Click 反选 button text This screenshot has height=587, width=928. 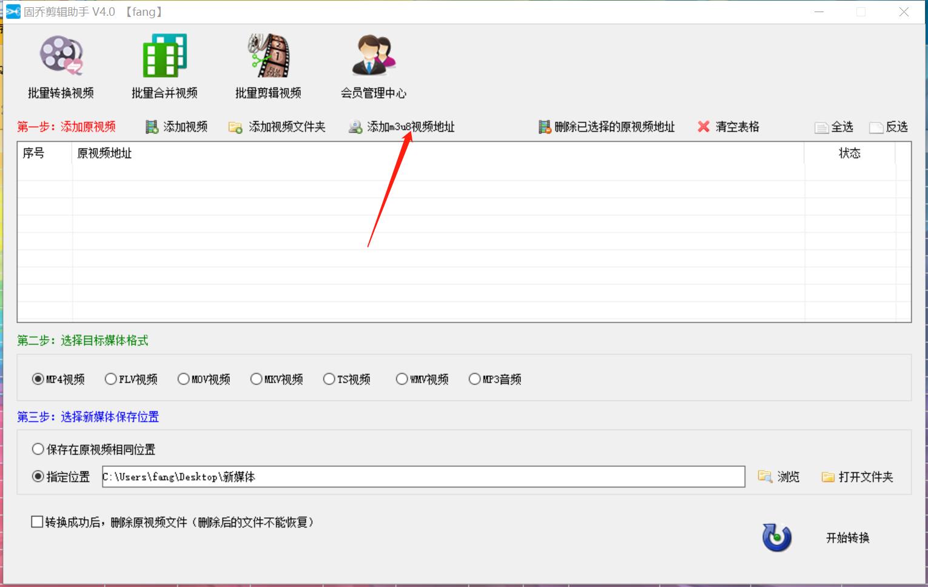click(897, 127)
